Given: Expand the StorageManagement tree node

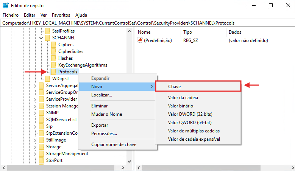Looking at the screenshot, I should 35,154.
